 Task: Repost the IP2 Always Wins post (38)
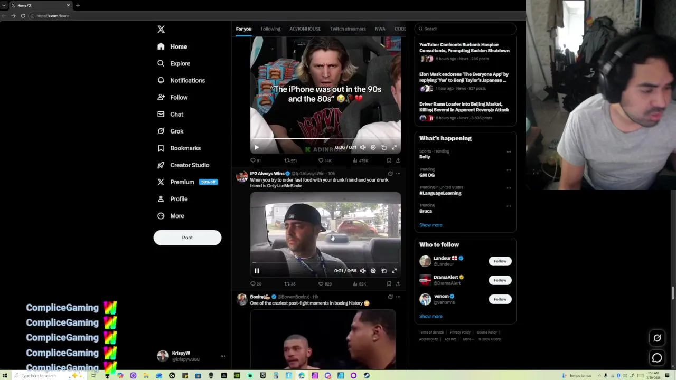pyautogui.click(x=290, y=284)
